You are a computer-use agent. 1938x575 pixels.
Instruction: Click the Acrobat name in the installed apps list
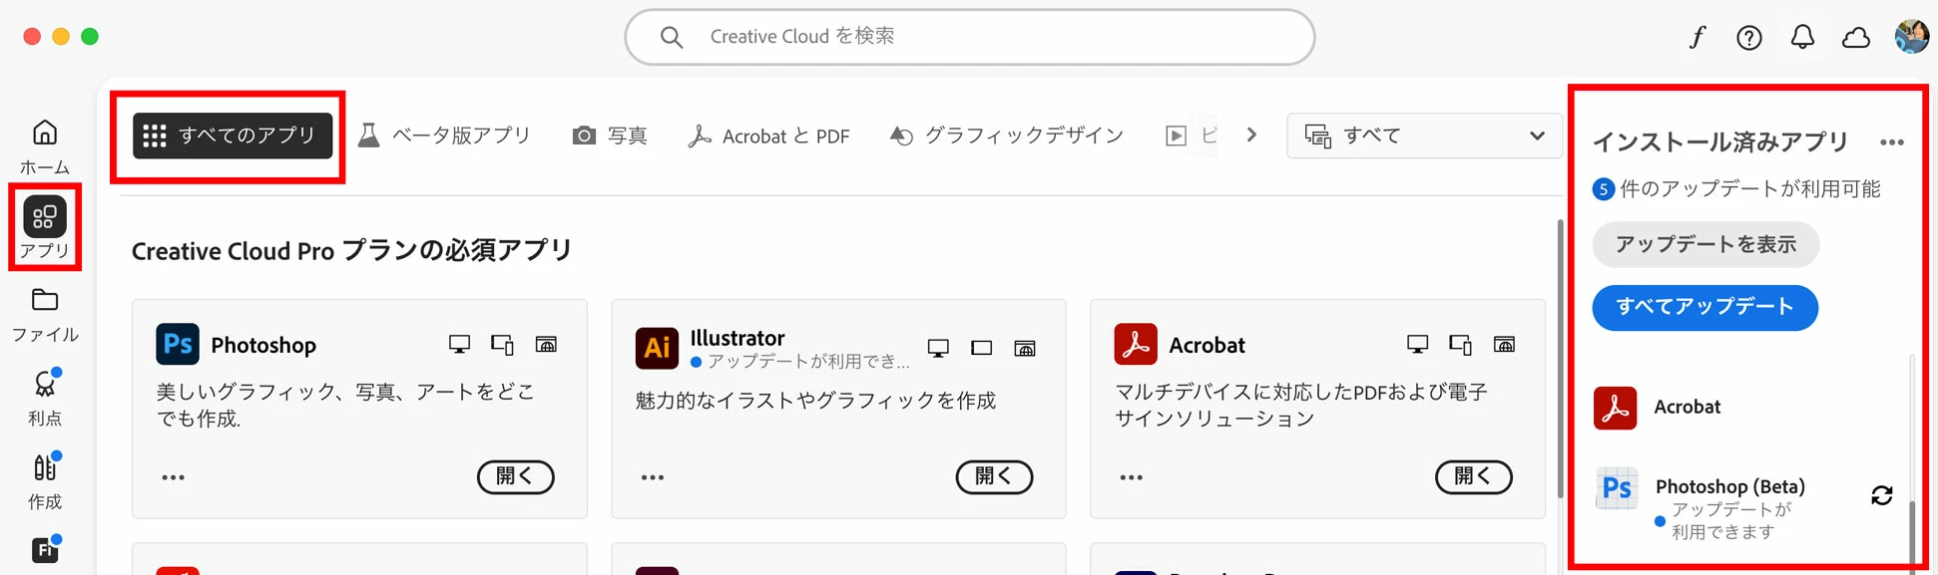(x=1688, y=407)
